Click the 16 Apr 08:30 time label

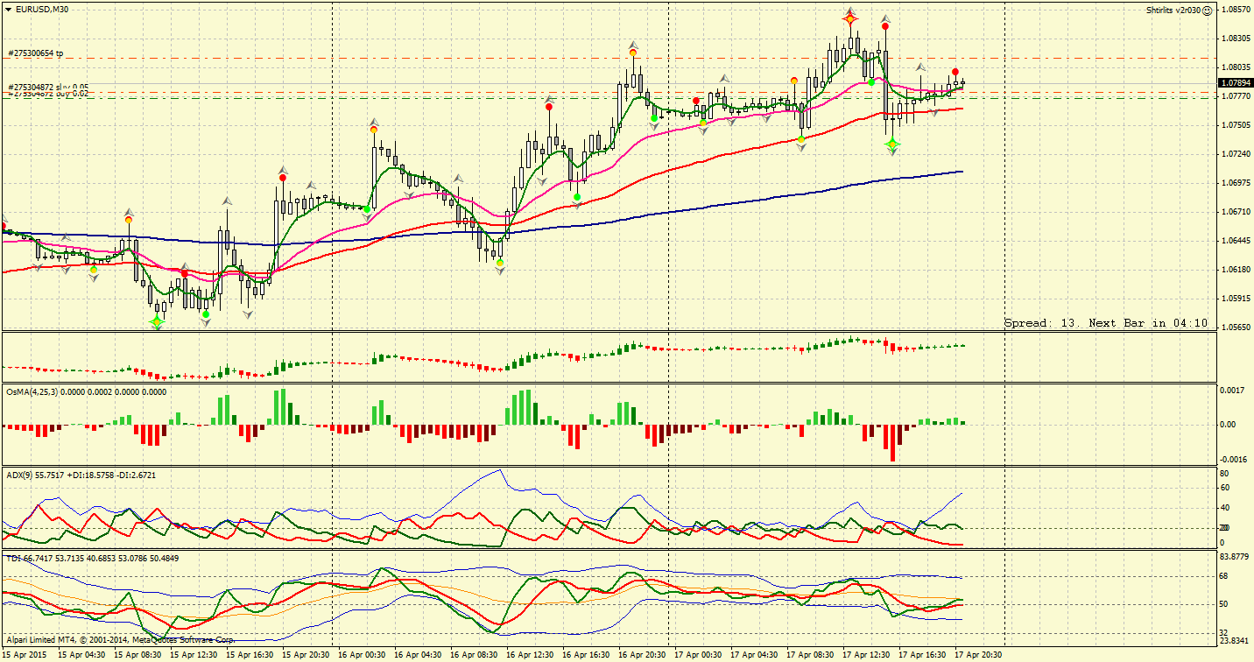point(473,655)
